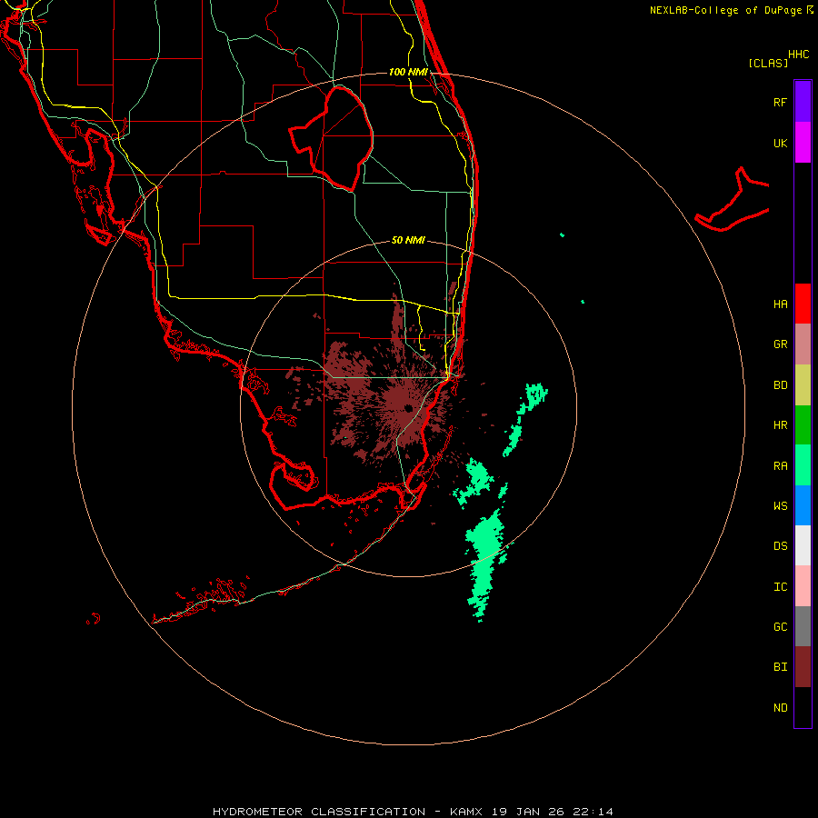Click the IC light pink swatch
The height and width of the screenshot is (818, 818).
click(803, 586)
